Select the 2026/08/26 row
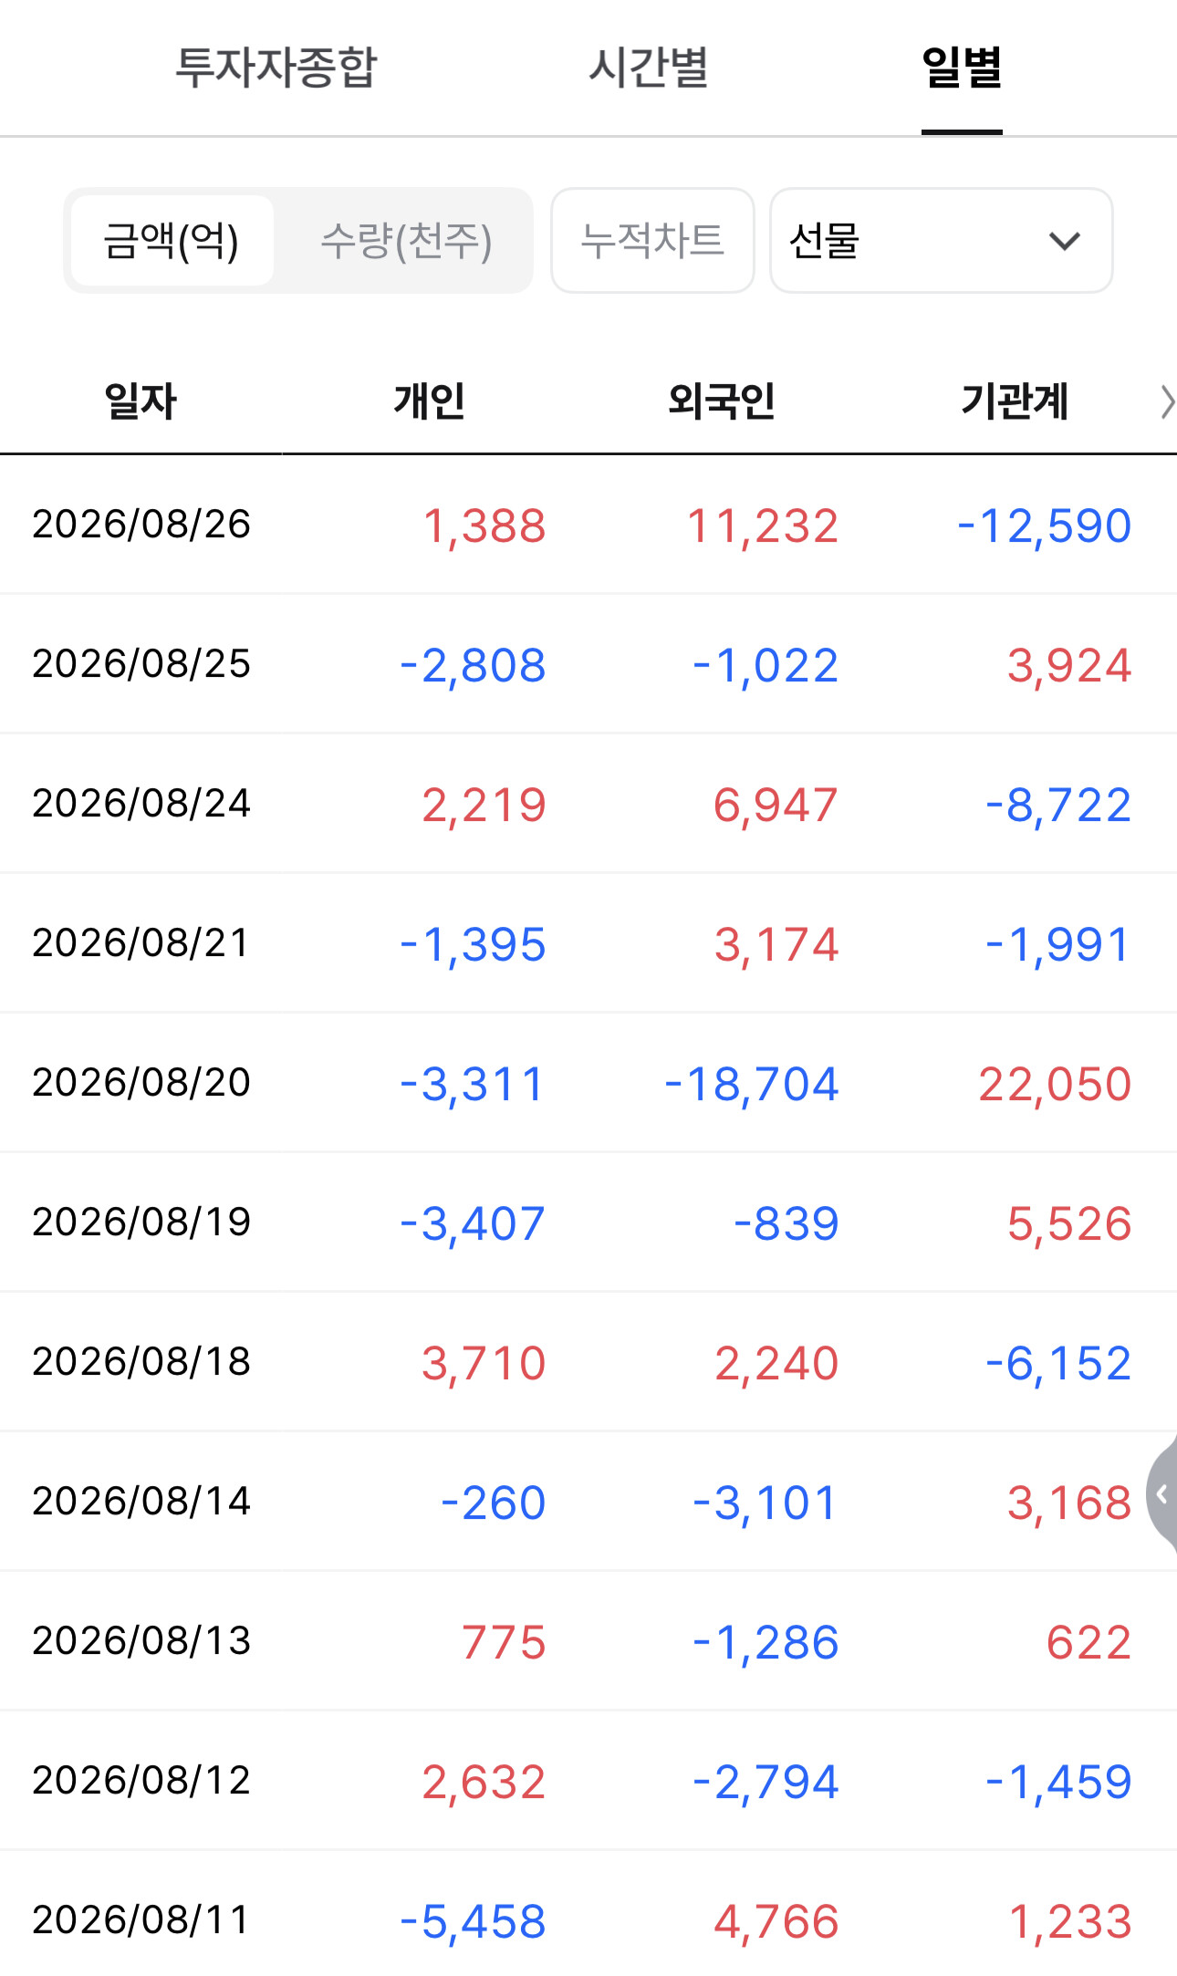 click(x=588, y=525)
